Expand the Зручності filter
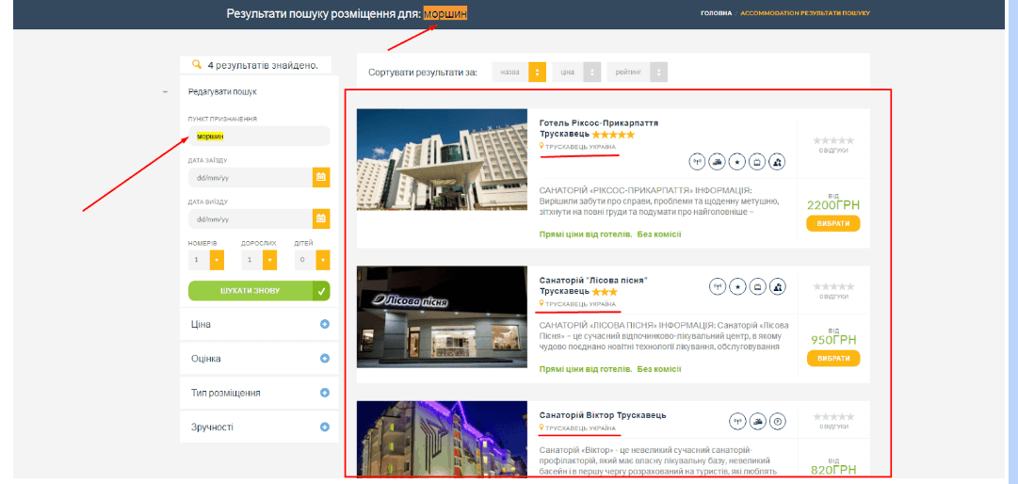The image size is (1018, 484). click(325, 428)
